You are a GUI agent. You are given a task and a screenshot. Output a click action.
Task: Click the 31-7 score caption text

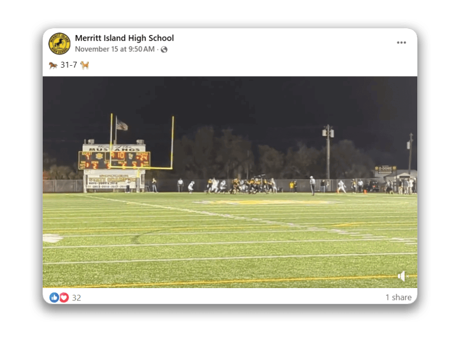click(x=69, y=65)
